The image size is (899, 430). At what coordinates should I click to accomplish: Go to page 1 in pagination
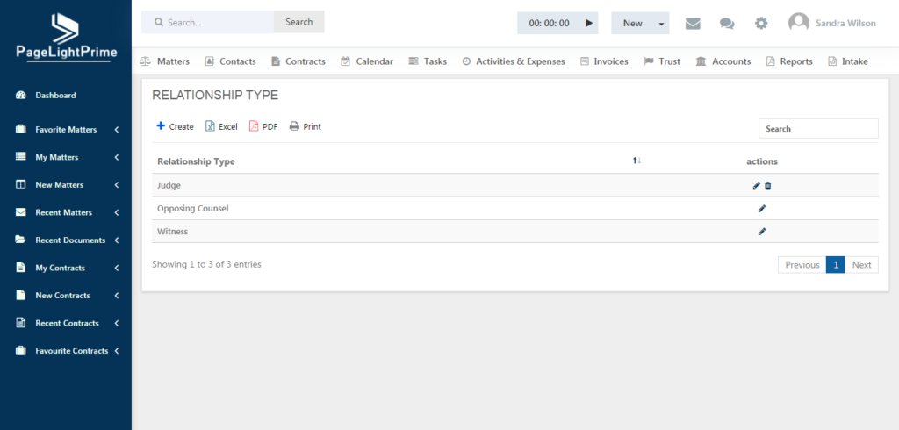(x=836, y=265)
